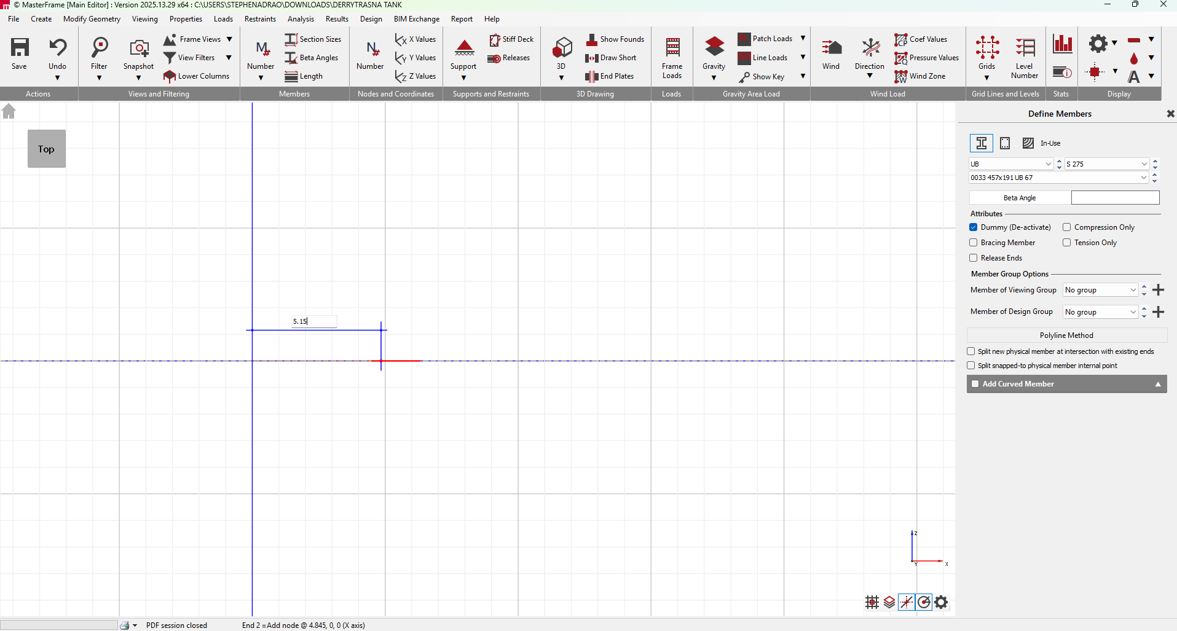Screen dimensions: 1177x631
Task: Open the Snapshot camera tool
Action: pyautogui.click(x=138, y=48)
